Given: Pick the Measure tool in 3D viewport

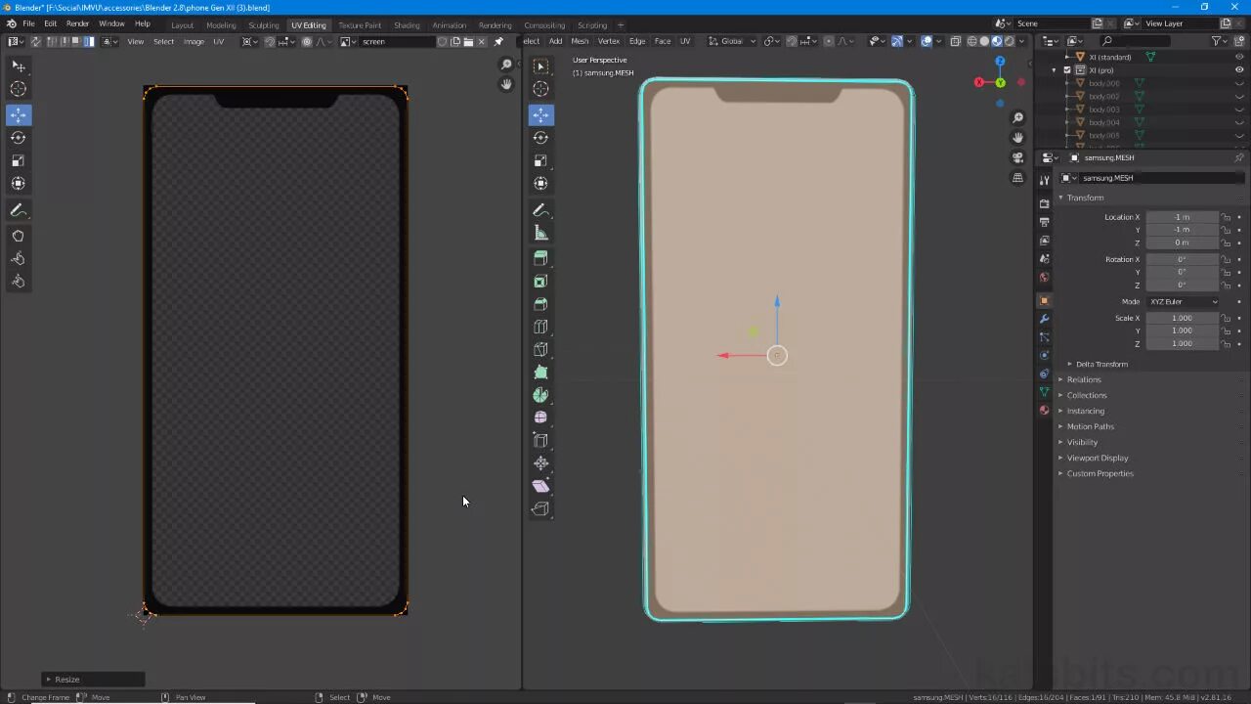Looking at the screenshot, I should pos(540,233).
